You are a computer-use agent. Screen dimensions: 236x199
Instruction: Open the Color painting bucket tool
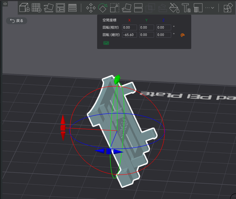click(174, 8)
